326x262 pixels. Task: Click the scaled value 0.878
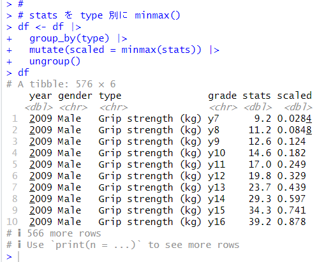coord(292,222)
